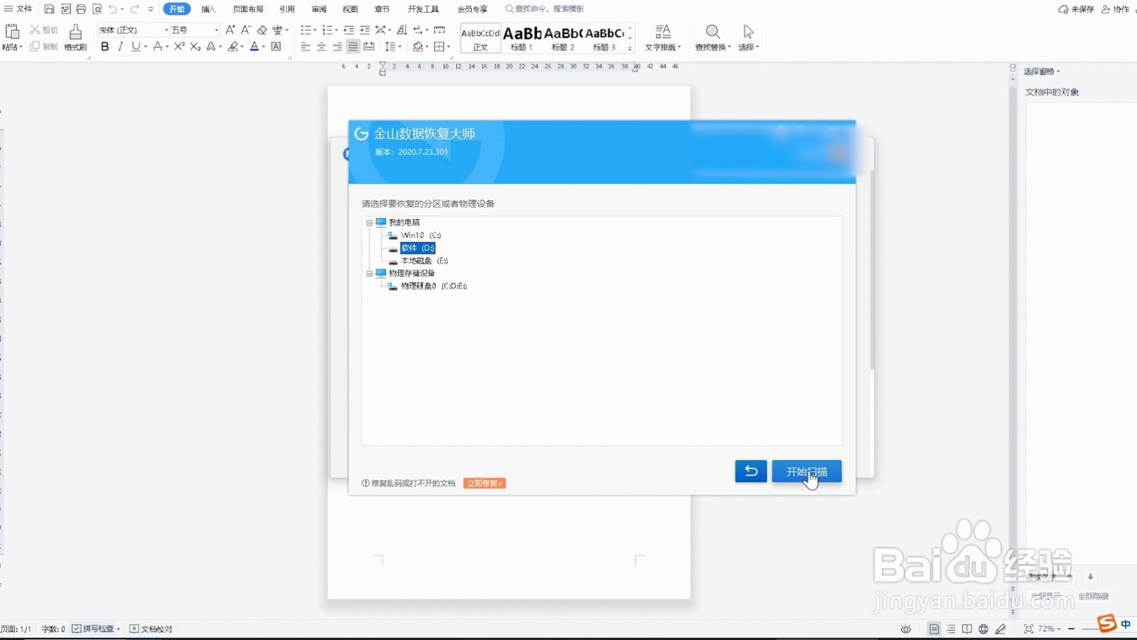Click the Decrease Font Size icon
This screenshot has width=1137, height=640.
pos(246,30)
